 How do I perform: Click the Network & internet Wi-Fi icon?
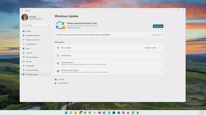point(24,40)
